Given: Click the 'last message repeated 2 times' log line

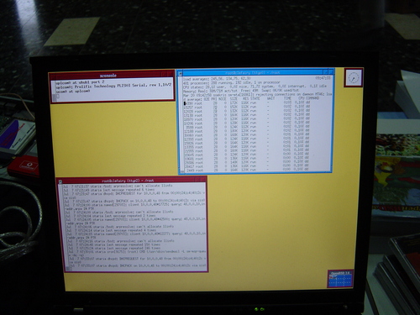Looking at the screenshot, I should pos(111,216).
